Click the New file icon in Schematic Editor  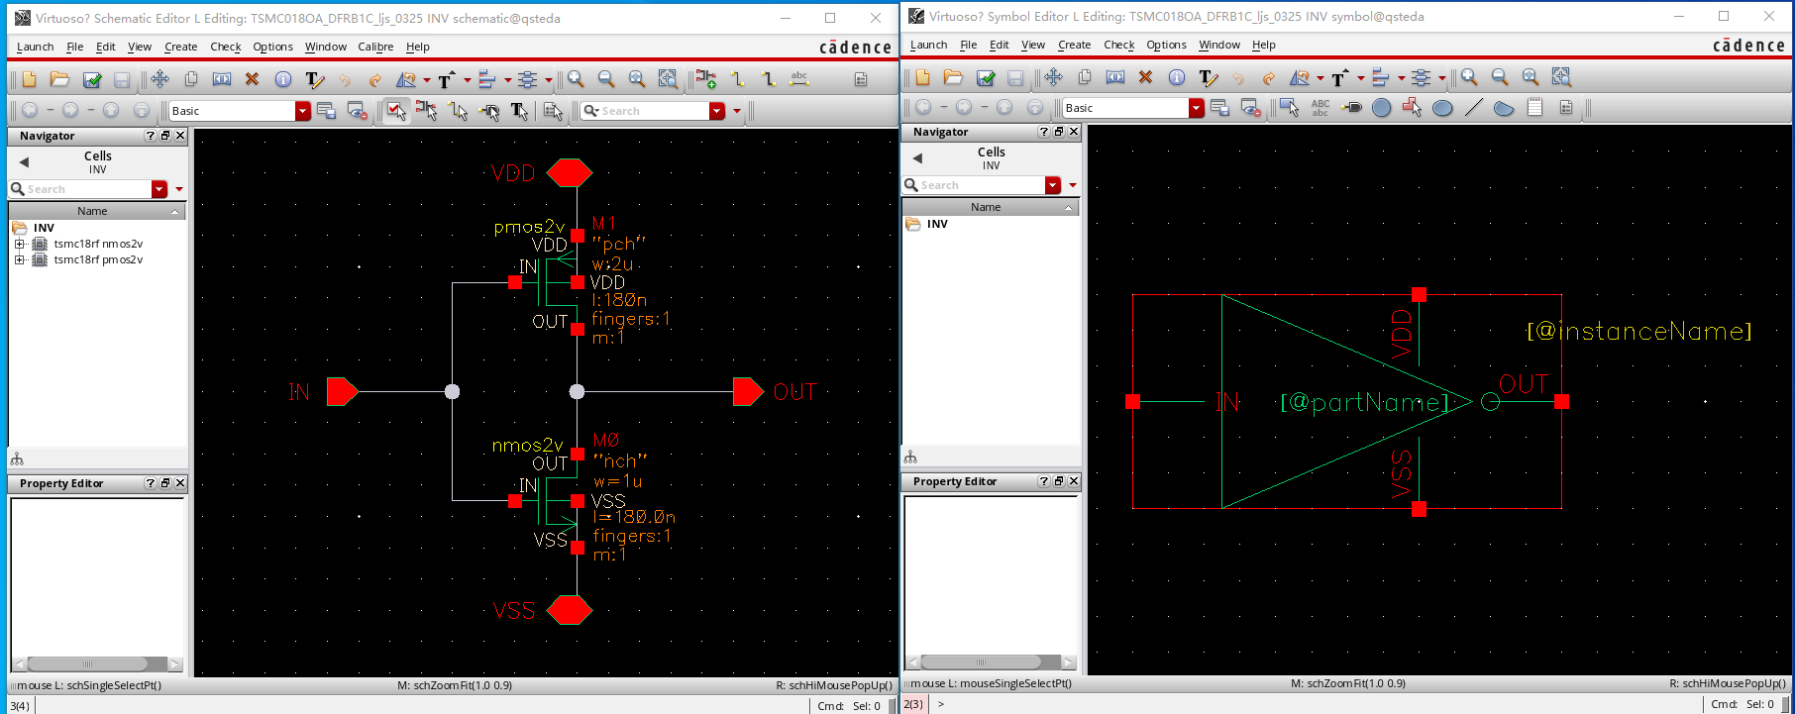29,79
